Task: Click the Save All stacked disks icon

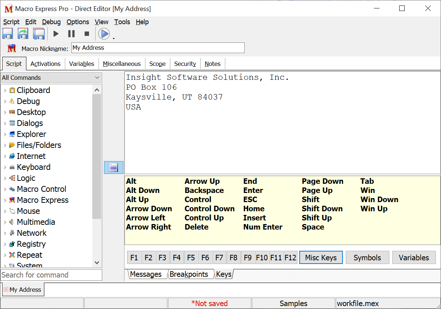Action: pos(39,34)
